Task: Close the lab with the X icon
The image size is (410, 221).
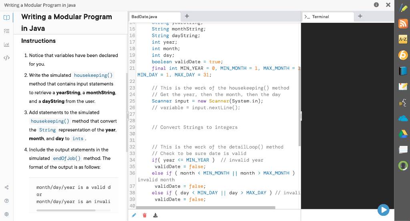Action: click(388, 5)
